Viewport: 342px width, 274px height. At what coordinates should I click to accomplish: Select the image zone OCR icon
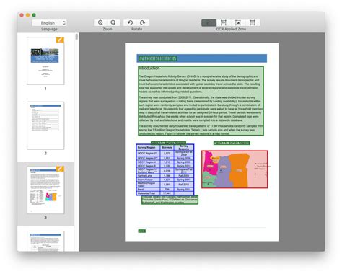238,23
